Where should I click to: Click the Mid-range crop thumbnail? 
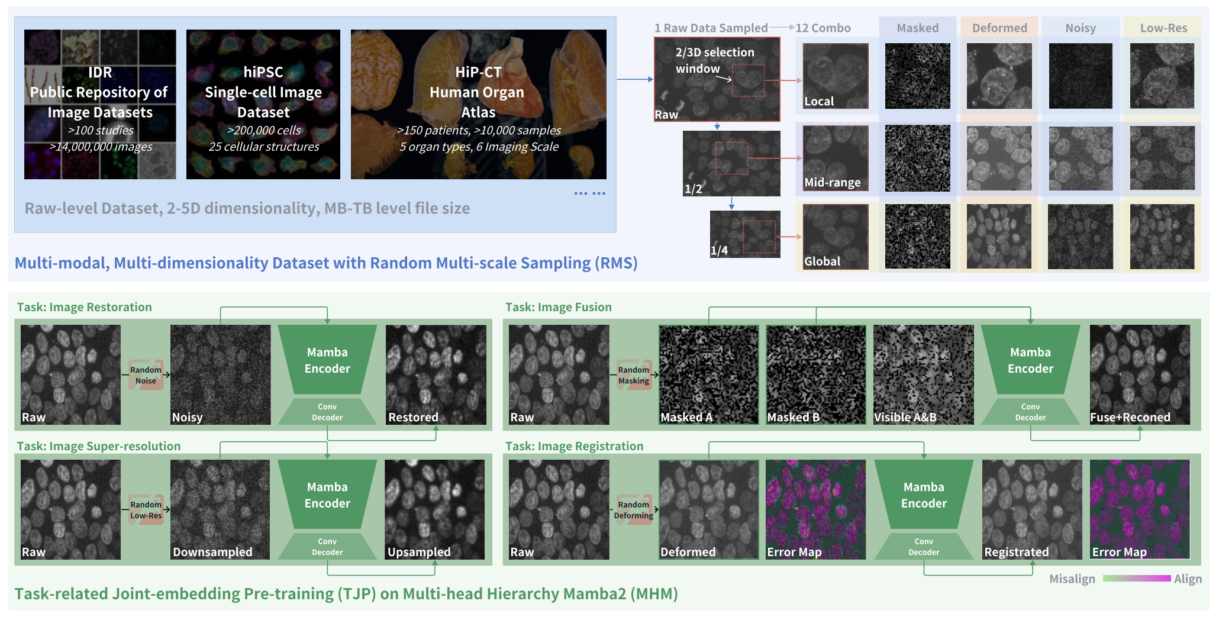pos(836,158)
